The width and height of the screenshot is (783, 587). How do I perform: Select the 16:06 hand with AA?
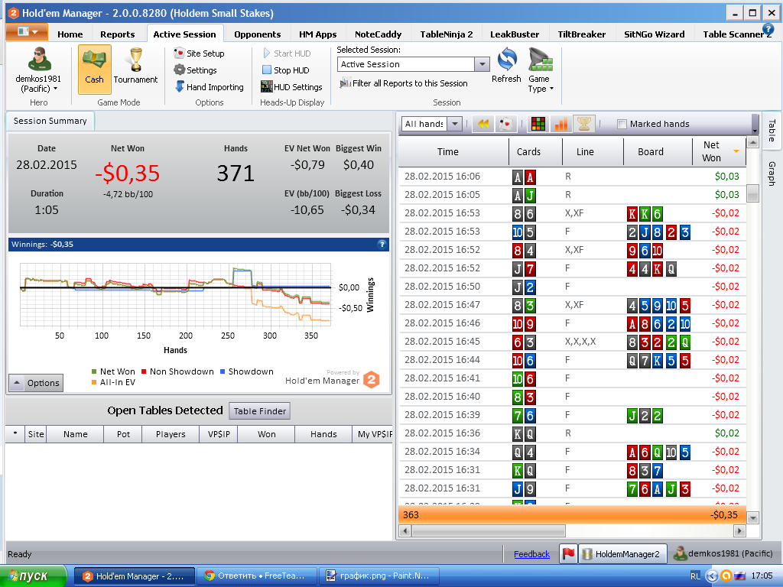coord(572,177)
